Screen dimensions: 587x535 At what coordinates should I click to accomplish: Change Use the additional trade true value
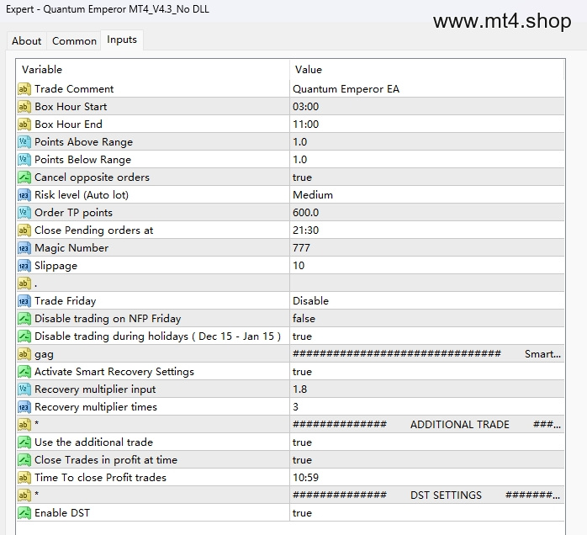426,442
